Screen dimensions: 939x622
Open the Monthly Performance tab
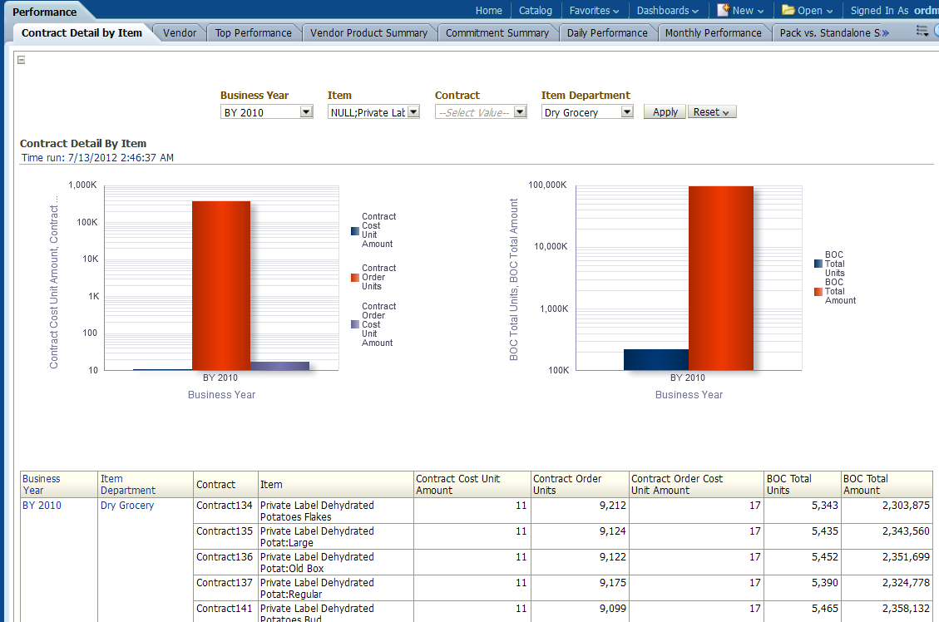click(713, 32)
